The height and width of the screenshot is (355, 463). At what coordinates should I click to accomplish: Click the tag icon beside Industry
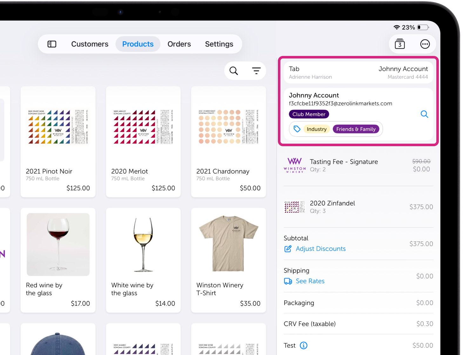pyautogui.click(x=297, y=129)
